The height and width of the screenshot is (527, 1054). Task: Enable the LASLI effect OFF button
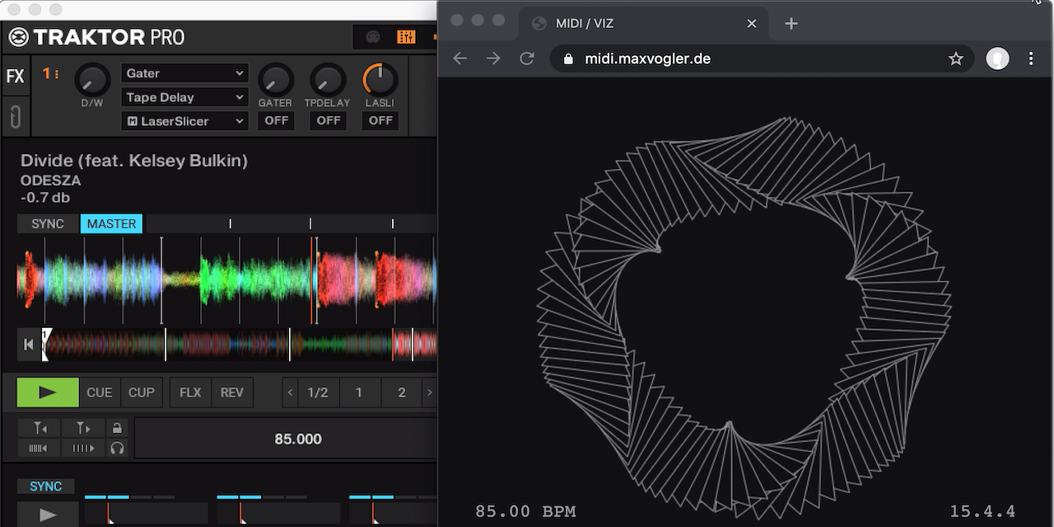380,121
